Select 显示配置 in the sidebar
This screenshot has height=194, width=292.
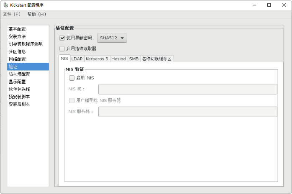pyautogui.click(x=28, y=82)
